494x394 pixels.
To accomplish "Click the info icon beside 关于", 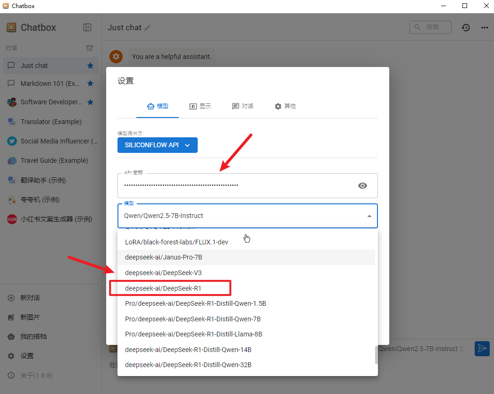I will click(x=11, y=376).
